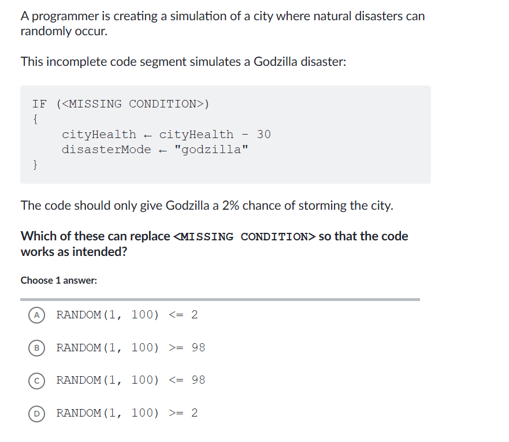Select radio button for answer A
The width and height of the screenshot is (509, 442).
36,315
